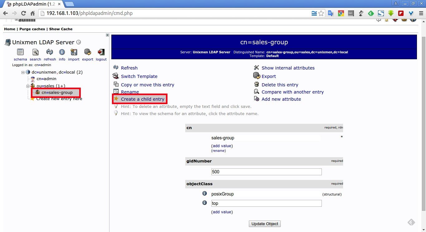Open the Google Translate extension

pyautogui.click(x=331, y=13)
